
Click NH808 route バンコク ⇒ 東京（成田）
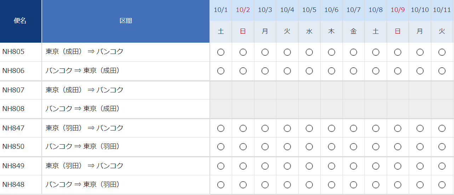point(82,109)
